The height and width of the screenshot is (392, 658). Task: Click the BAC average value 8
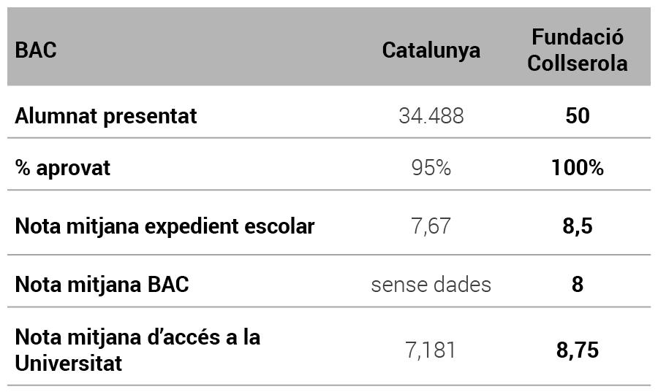[577, 284]
